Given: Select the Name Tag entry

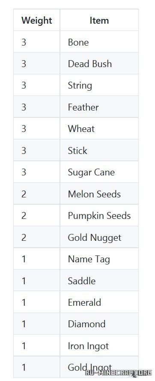Looking at the screenshot, I should click(x=89, y=259).
